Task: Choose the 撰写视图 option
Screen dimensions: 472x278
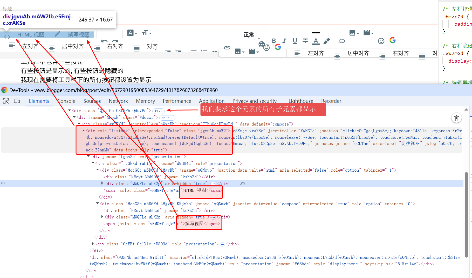Action: pyautogui.click(x=78, y=34)
